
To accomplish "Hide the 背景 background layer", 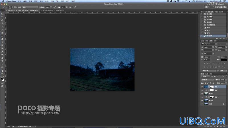I will [202, 104].
